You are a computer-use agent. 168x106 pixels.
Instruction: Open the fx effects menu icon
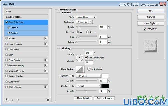tap(7, 100)
